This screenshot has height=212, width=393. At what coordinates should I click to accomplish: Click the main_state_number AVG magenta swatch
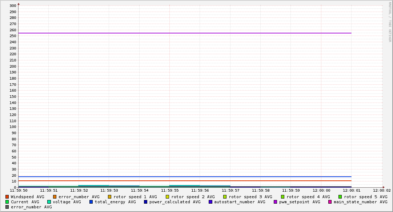tap(330, 202)
